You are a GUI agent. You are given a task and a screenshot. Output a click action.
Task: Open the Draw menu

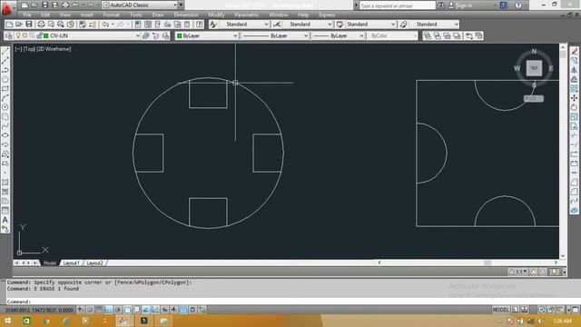point(158,15)
